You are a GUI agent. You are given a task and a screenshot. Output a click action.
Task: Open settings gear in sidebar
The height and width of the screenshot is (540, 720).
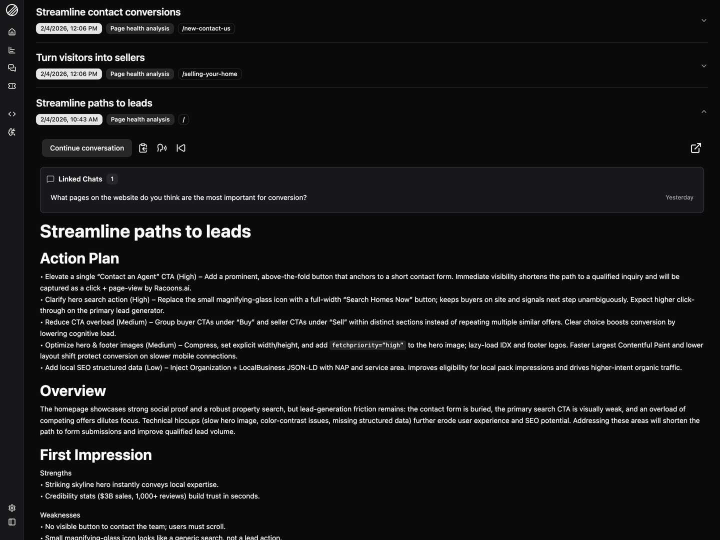(12, 508)
